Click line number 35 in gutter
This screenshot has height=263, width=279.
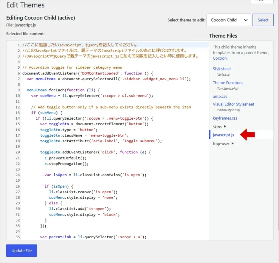pos(18,237)
